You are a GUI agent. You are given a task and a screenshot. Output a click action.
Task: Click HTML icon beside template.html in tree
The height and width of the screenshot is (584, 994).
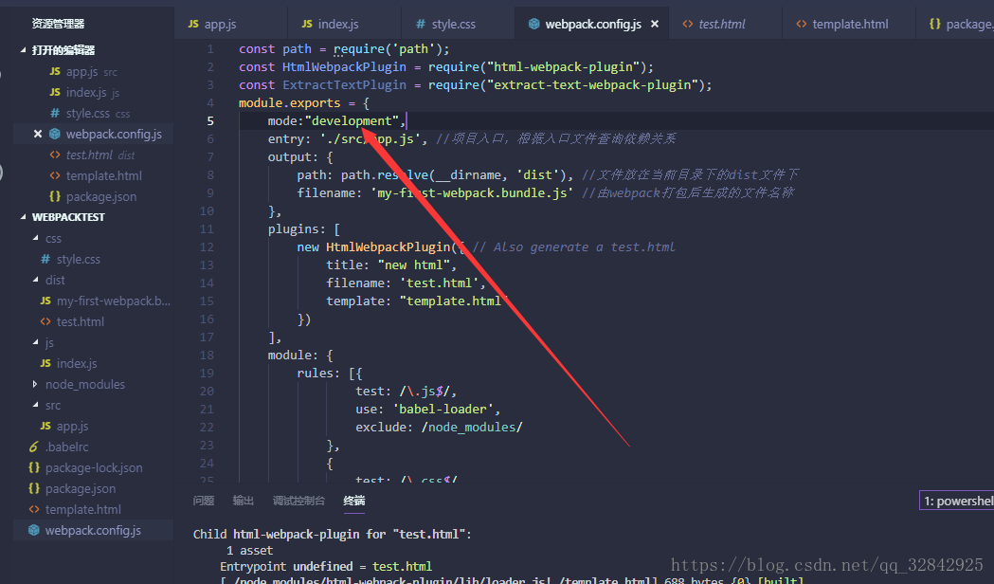pos(34,510)
